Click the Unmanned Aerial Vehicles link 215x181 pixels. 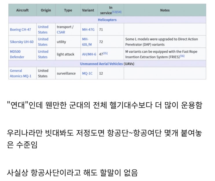pyautogui.click(x=101, y=64)
